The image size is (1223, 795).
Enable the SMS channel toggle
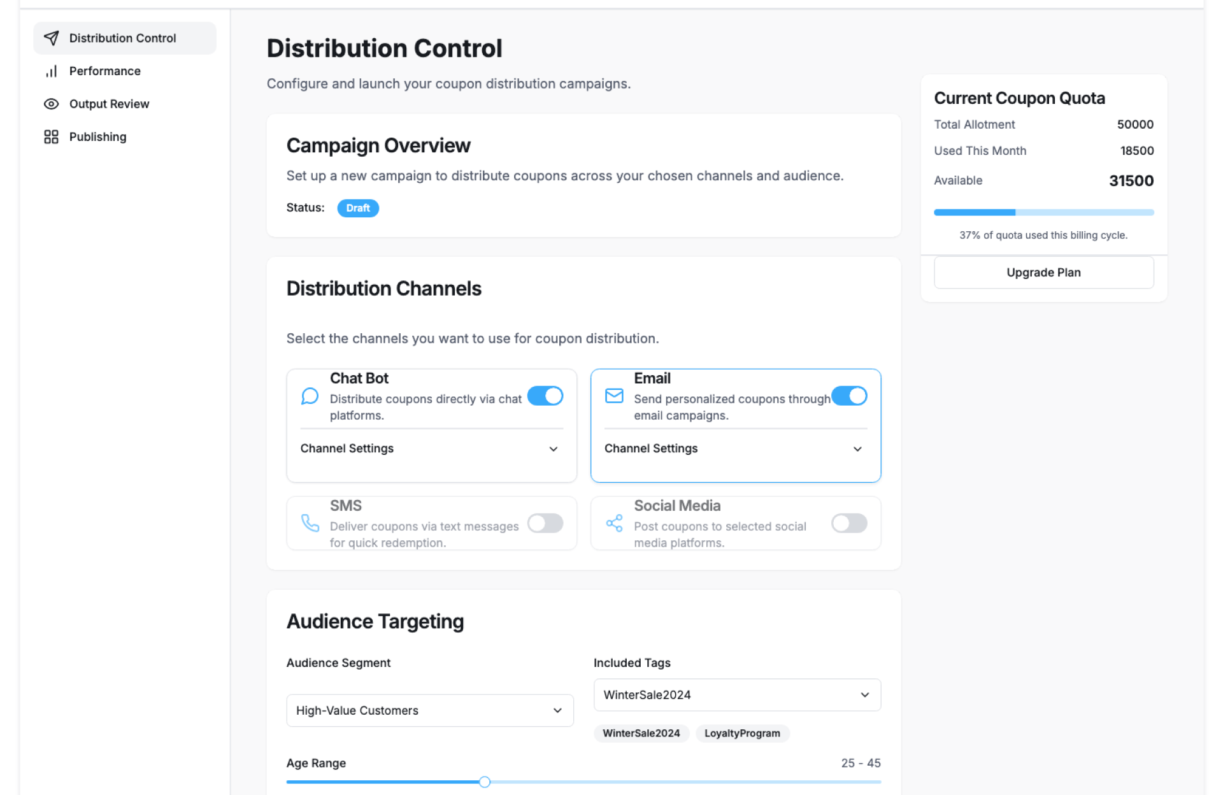[545, 524]
